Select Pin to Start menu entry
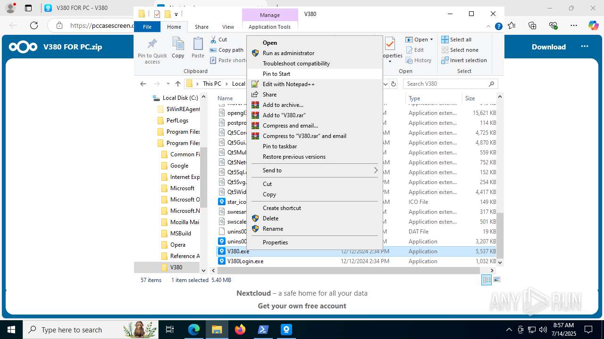 314,74
